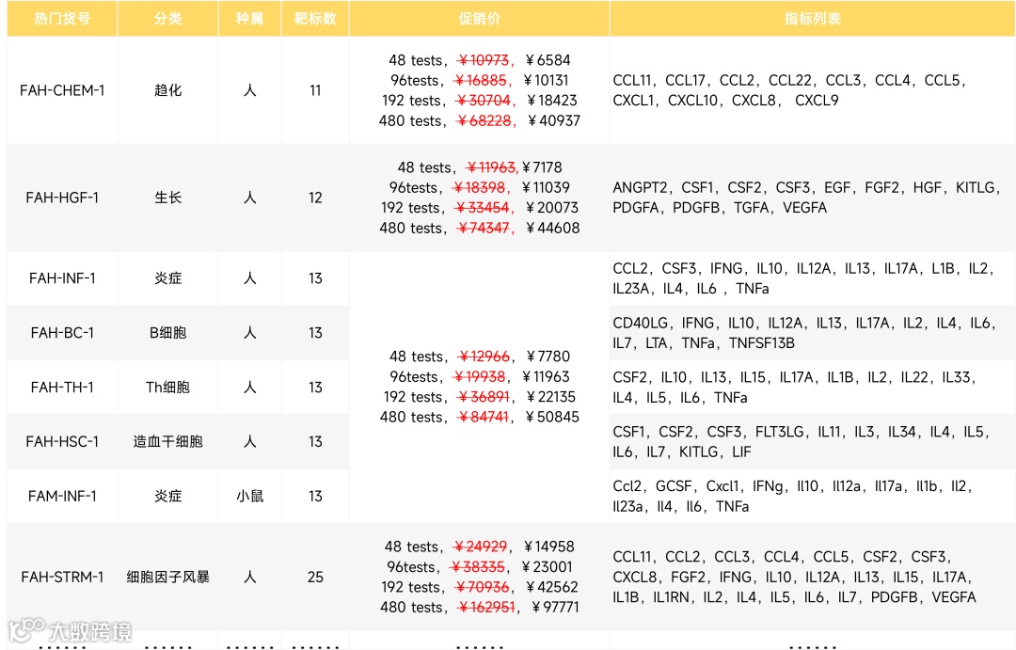Click the struck-through price ¥68228
The width and height of the screenshot is (1016, 650).
coord(484,120)
